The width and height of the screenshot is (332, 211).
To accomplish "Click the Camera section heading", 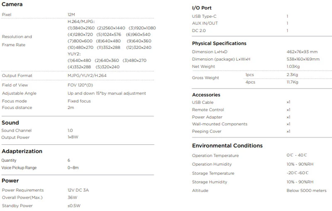I will click(x=12, y=4).
